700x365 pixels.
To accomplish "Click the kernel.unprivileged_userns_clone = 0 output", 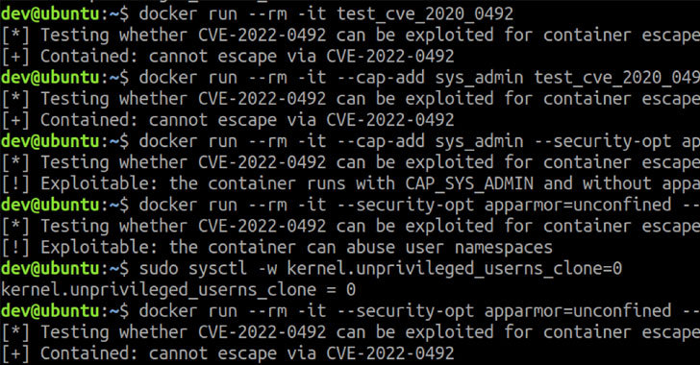I will pyautogui.click(x=178, y=290).
